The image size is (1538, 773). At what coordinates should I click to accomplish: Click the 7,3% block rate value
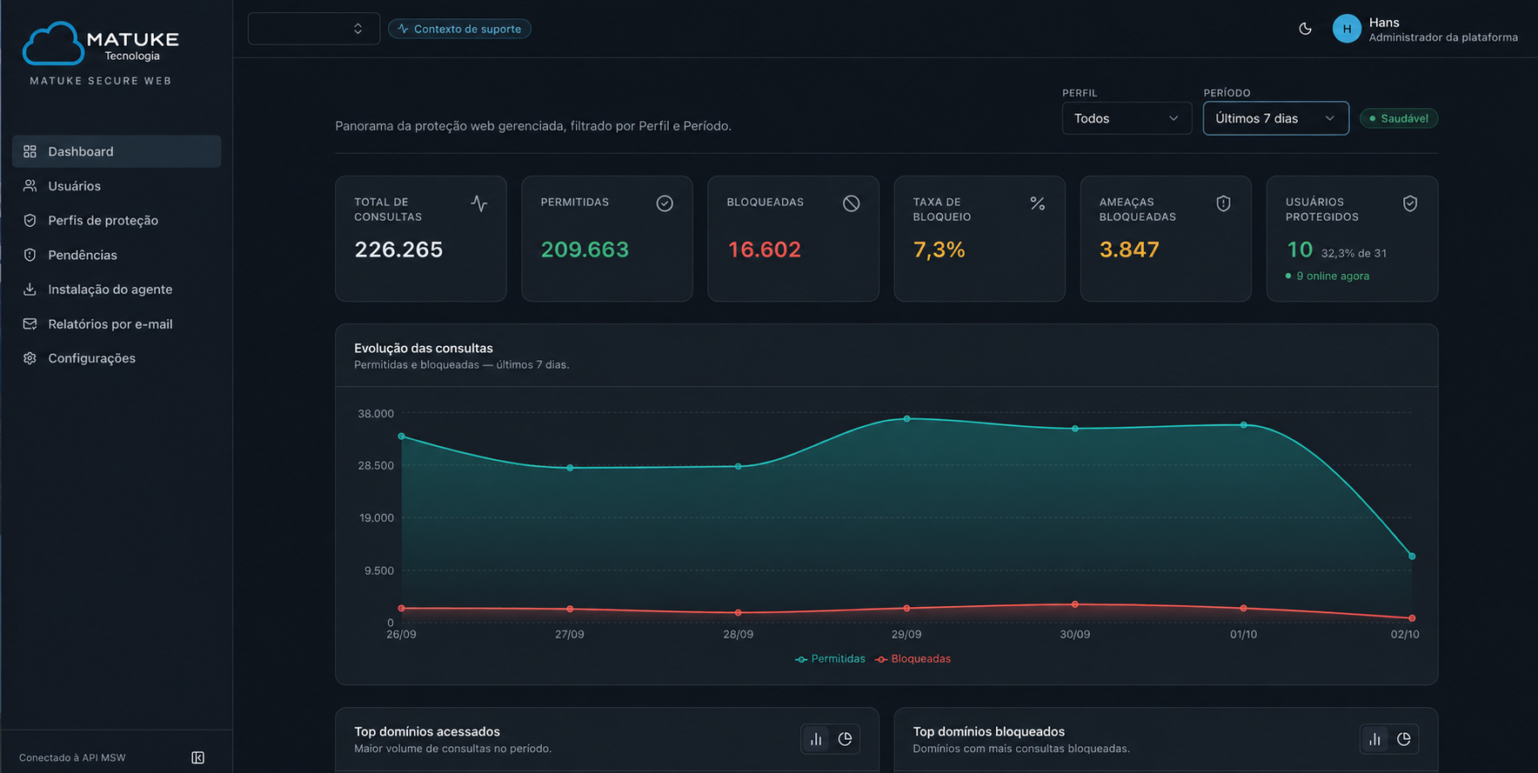939,250
